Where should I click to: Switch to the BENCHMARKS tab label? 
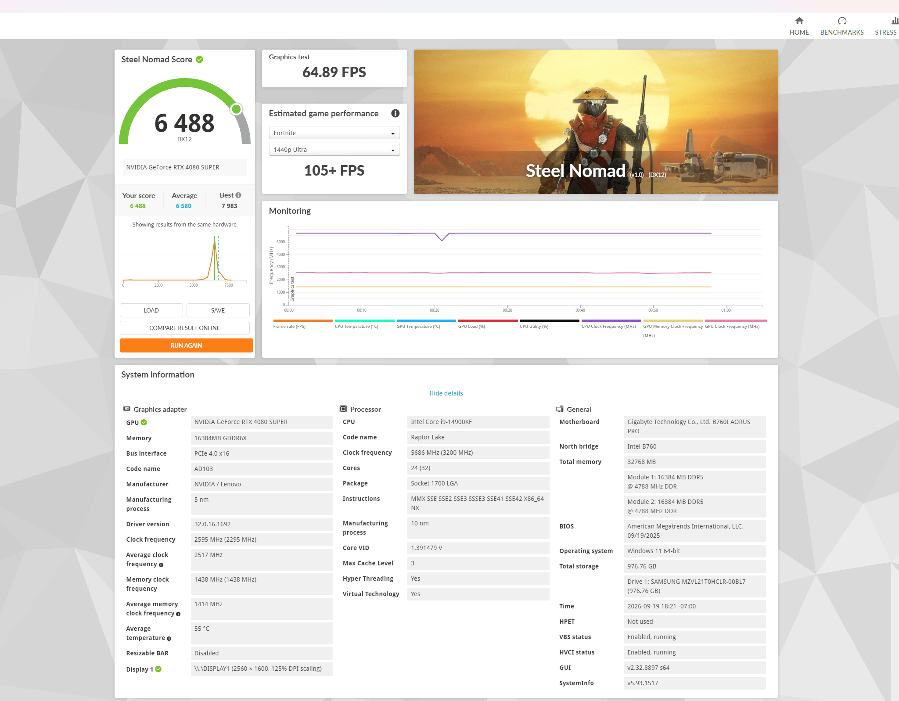coord(841,32)
